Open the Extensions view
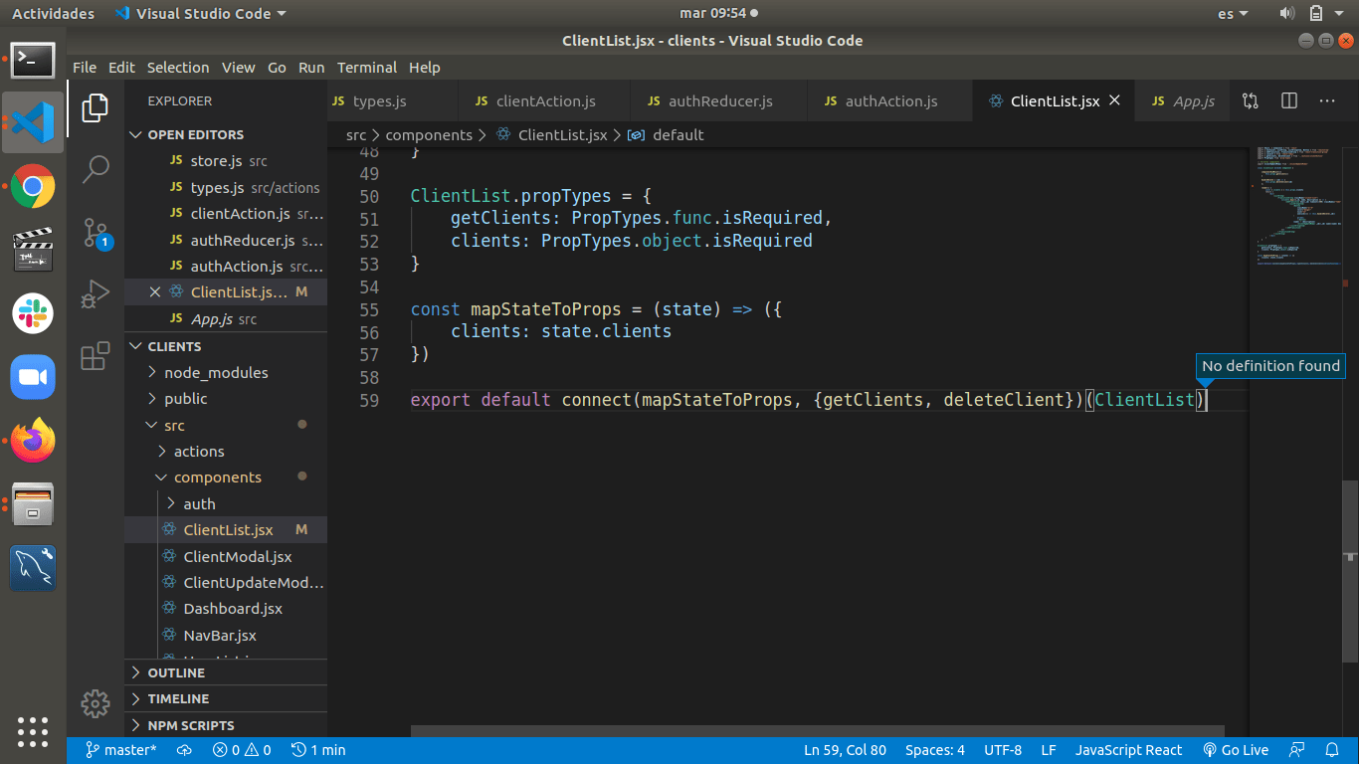1359x764 pixels. [x=96, y=356]
